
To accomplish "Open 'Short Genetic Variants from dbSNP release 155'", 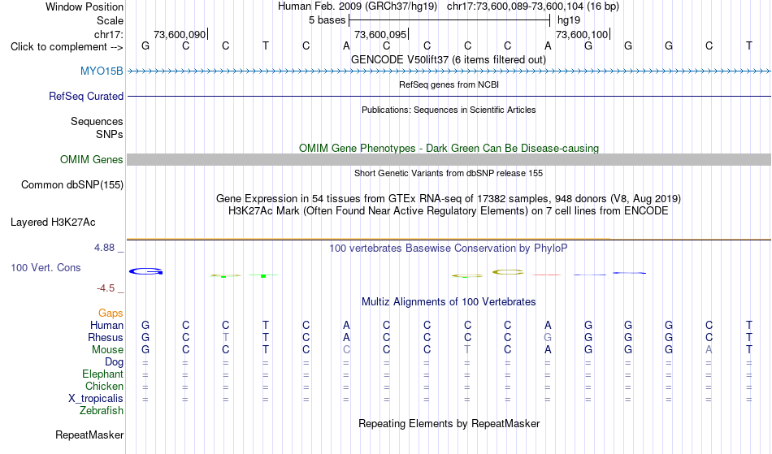I will (x=449, y=173).
